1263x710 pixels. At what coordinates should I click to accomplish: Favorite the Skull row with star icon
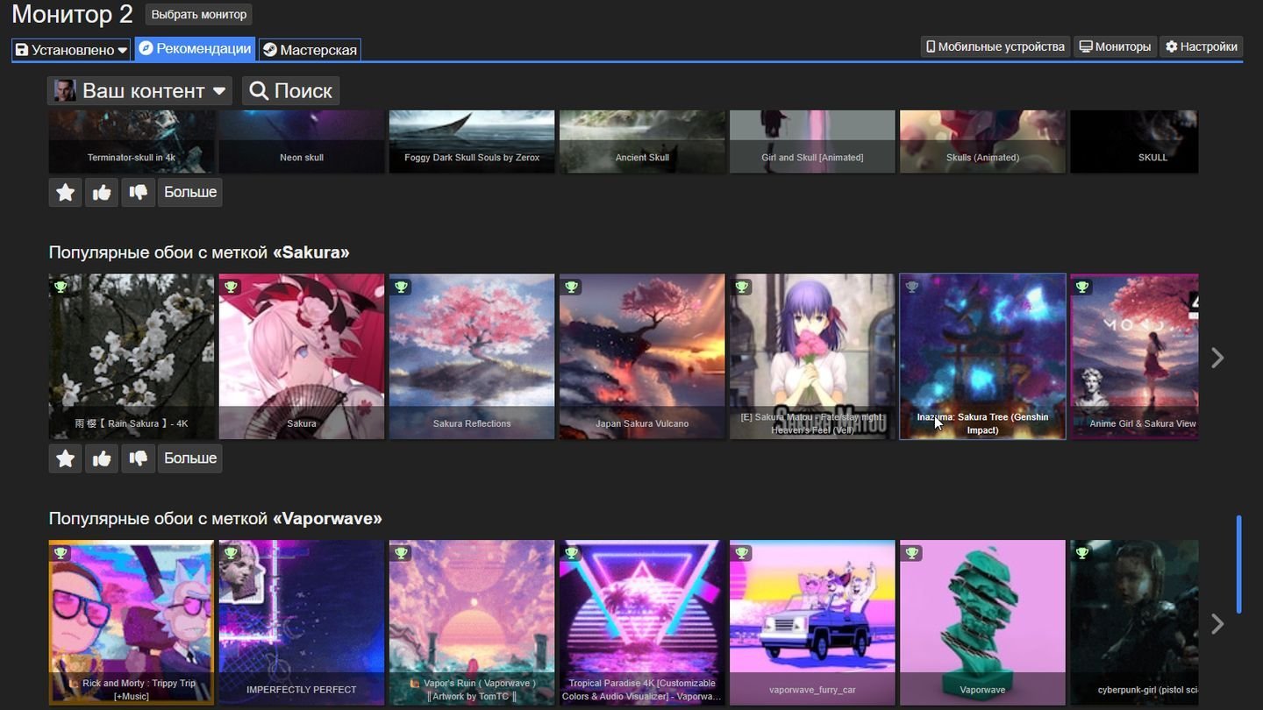pyautogui.click(x=65, y=192)
